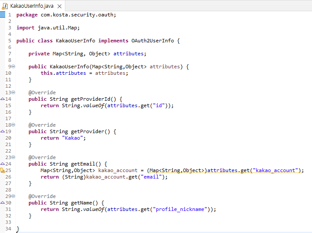This screenshot has width=312, height=233.
Task: Click OAuth2UserInfo interface name
Action: (153, 41)
